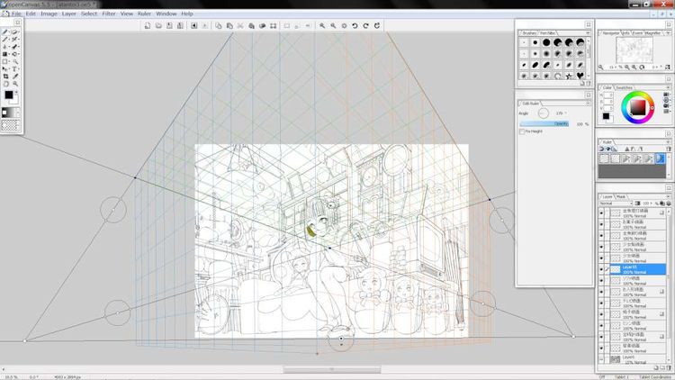Open the Brushes panel options menu arrow
The width and height of the screenshot is (675, 380).
(x=588, y=32)
